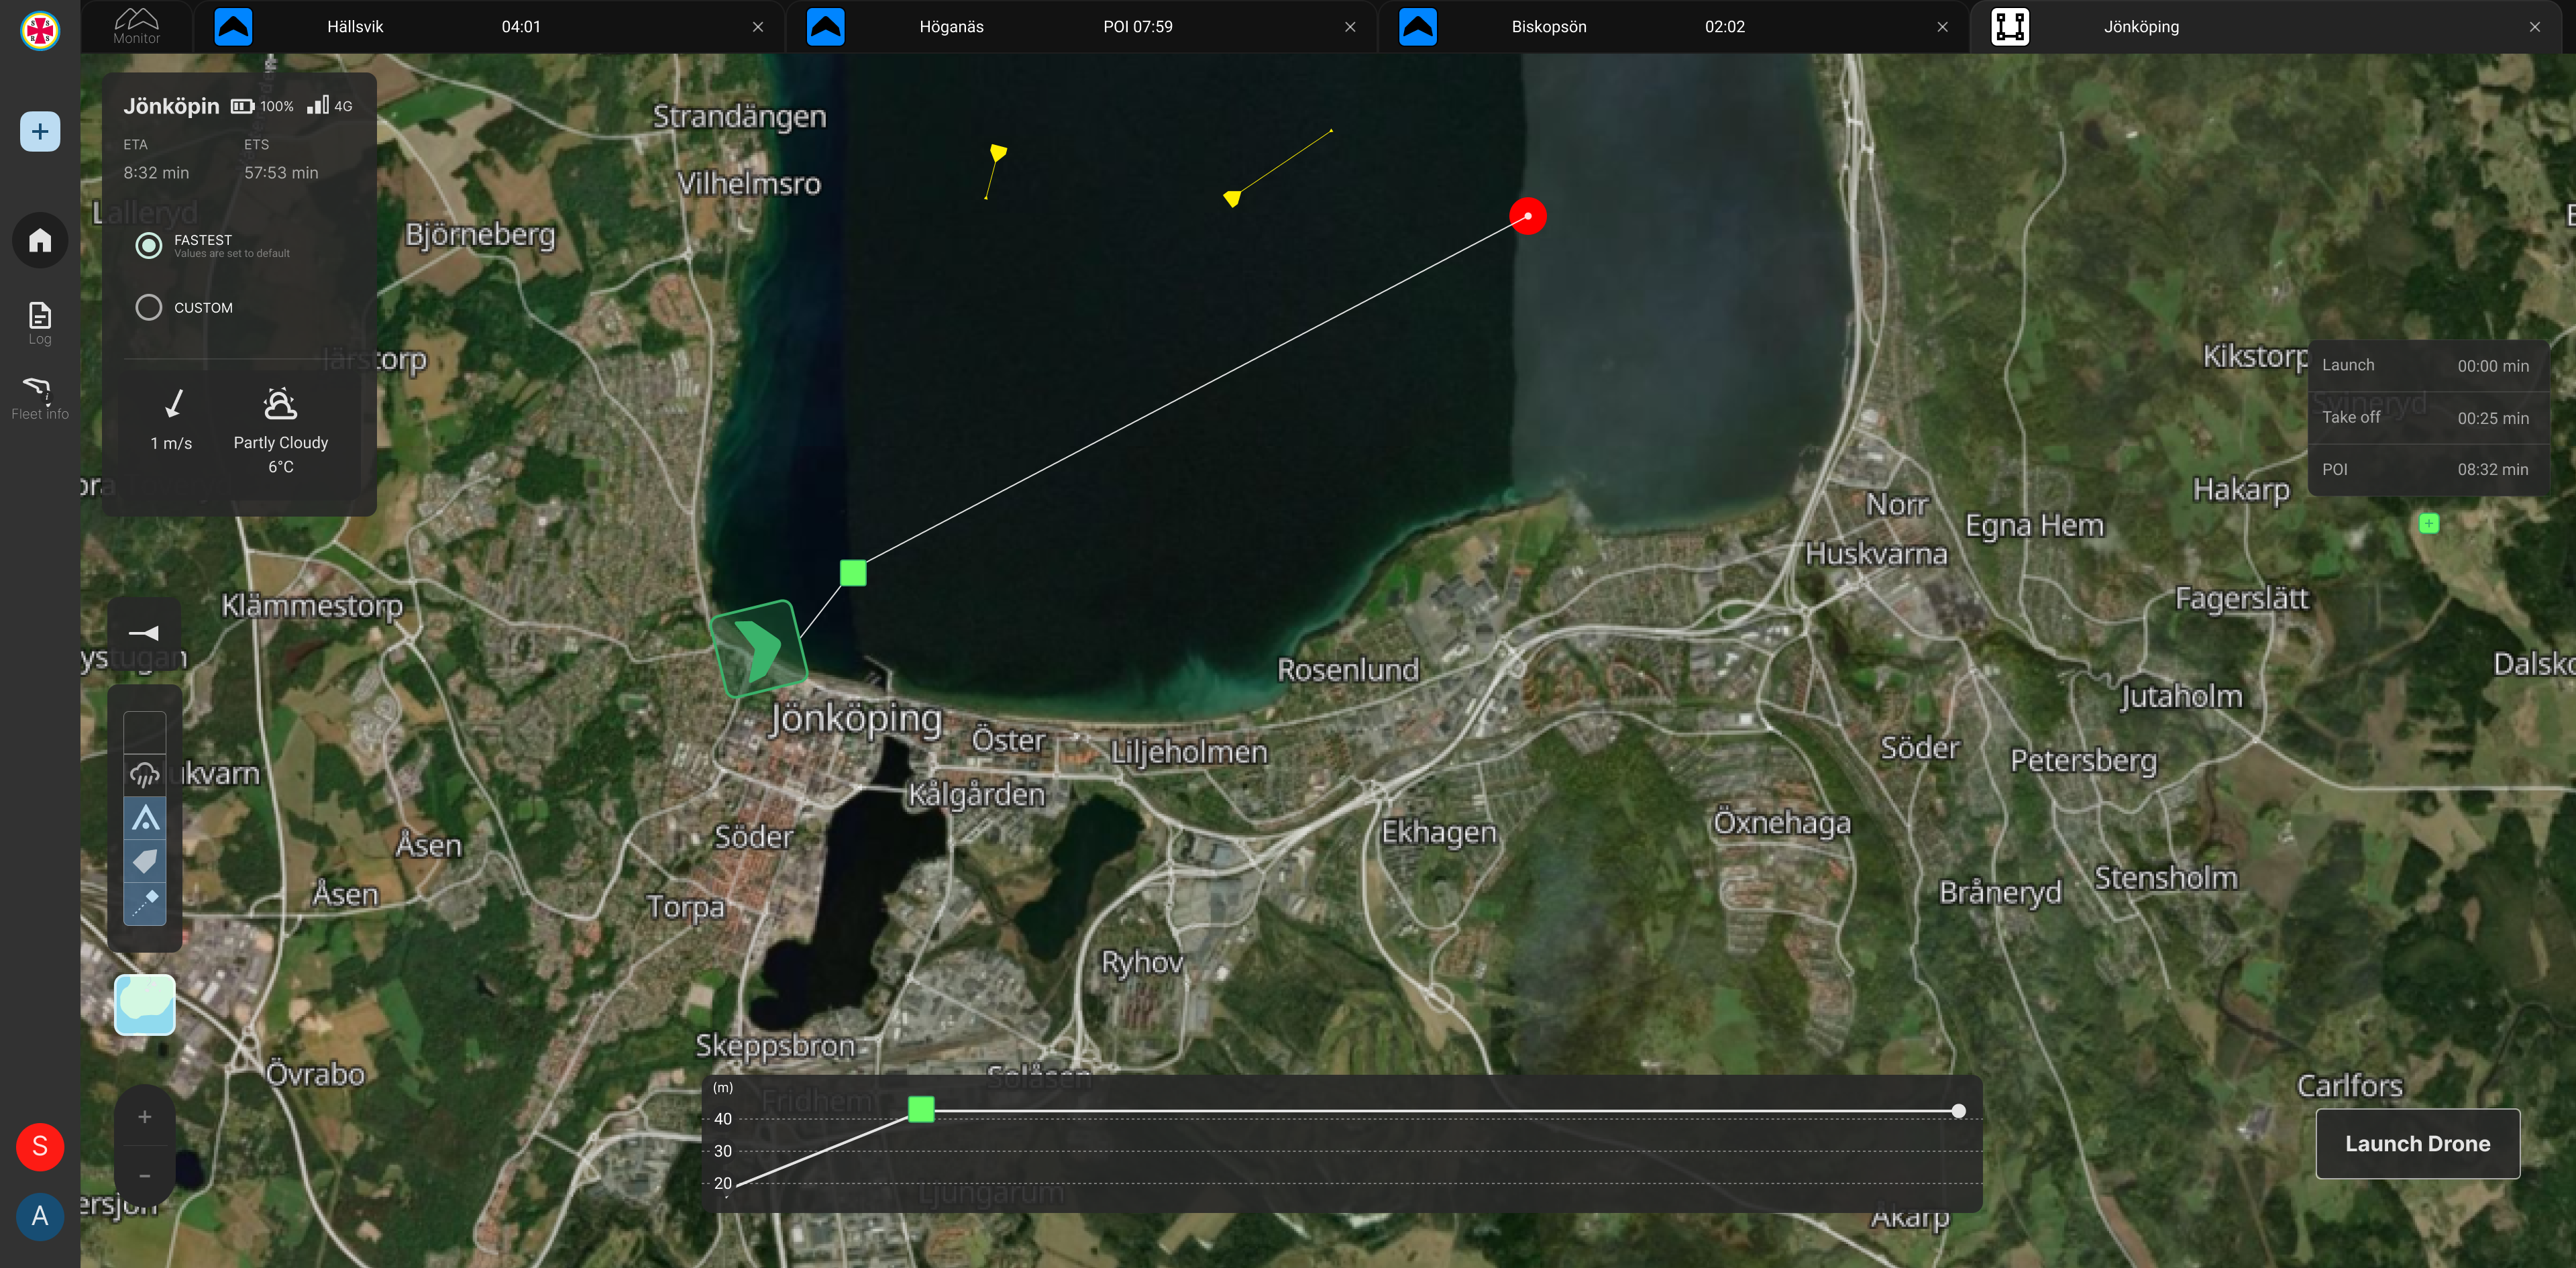Toggle the rain weather map layer

145,775
